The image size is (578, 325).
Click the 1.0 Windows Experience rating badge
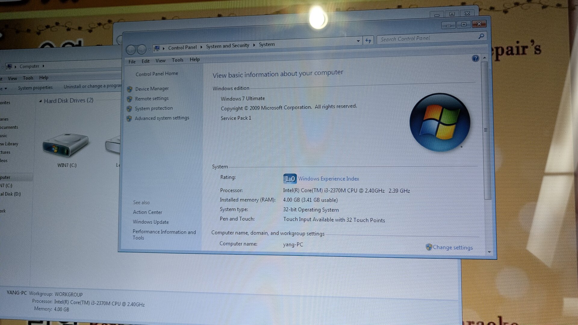point(290,179)
